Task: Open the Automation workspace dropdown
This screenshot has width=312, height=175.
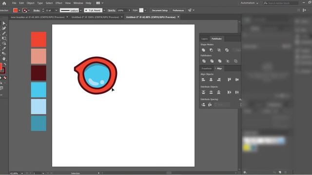Action: [249, 3]
